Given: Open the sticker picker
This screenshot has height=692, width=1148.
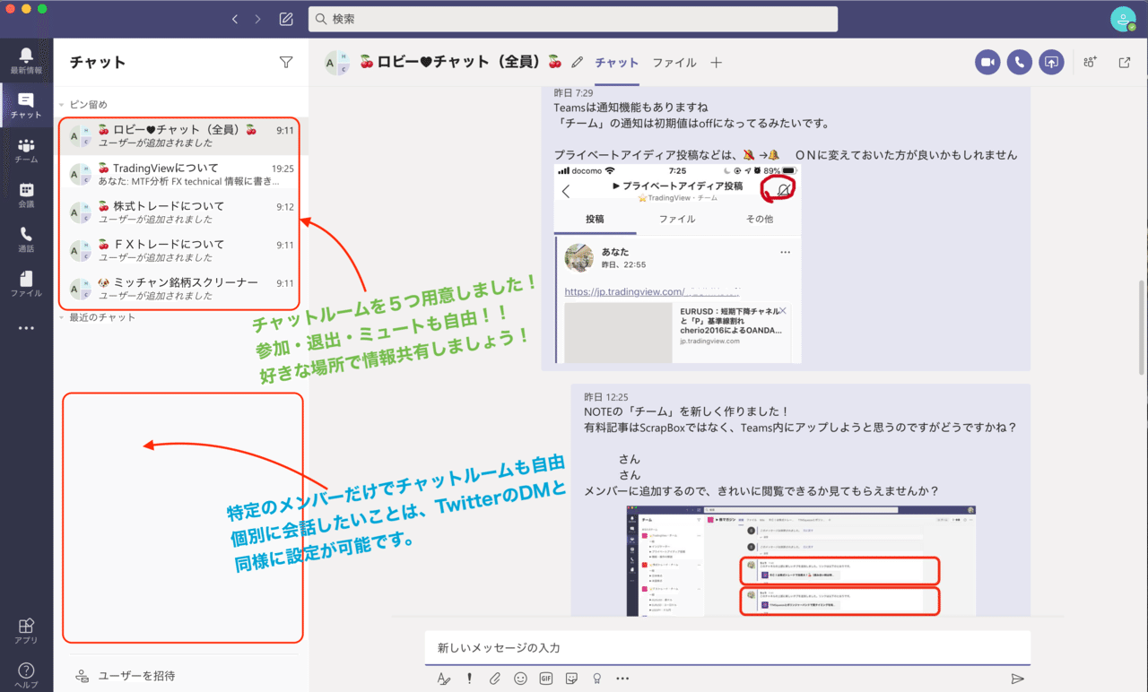Looking at the screenshot, I should pyautogui.click(x=571, y=679).
